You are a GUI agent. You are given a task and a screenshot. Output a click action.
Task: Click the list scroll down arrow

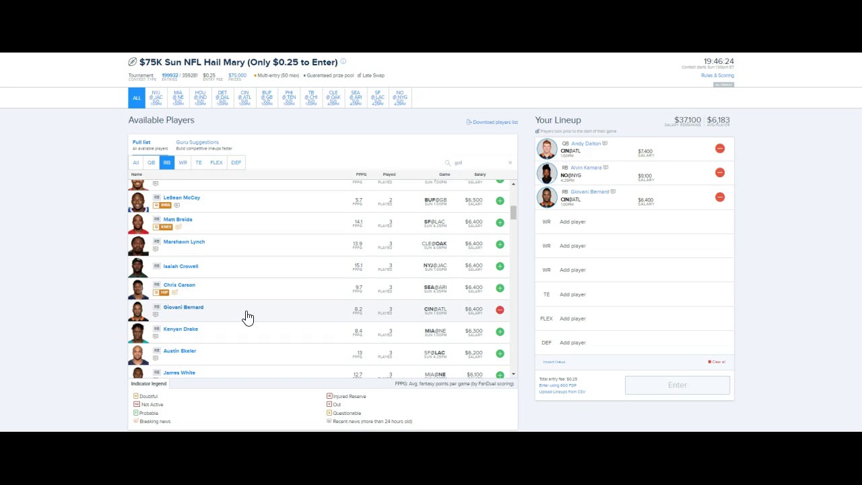[513, 375]
